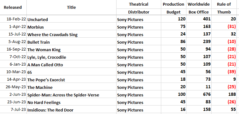Click Insidious: The Red Door title

(x=50, y=110)
